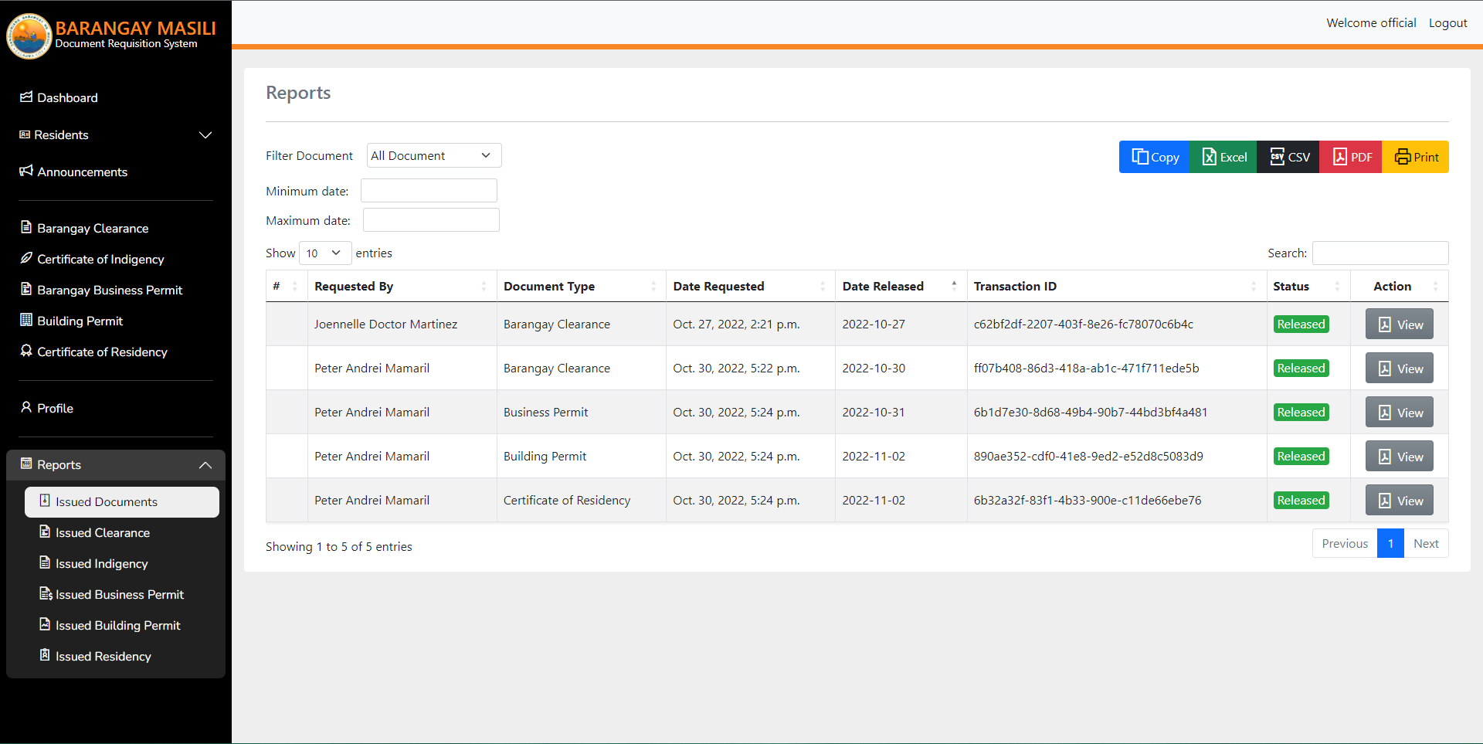Click the Building Permit building icon
Viewport: 1483px width, 744px height.
coord(26,321)
